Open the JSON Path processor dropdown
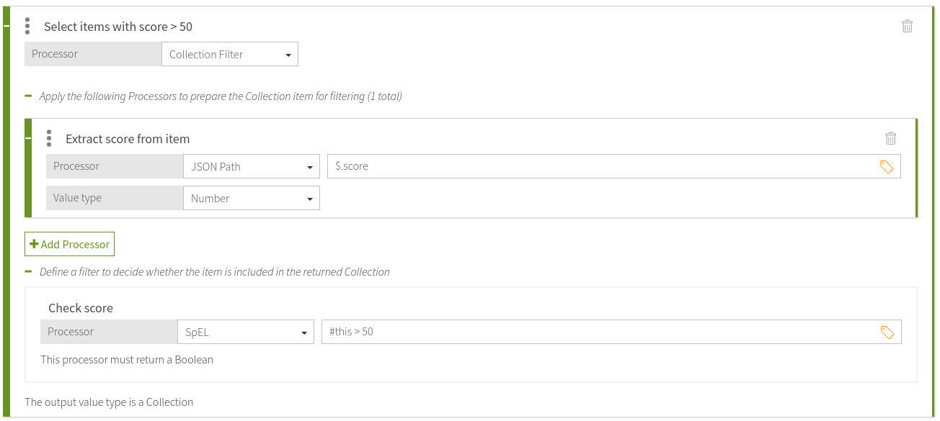 252,166
